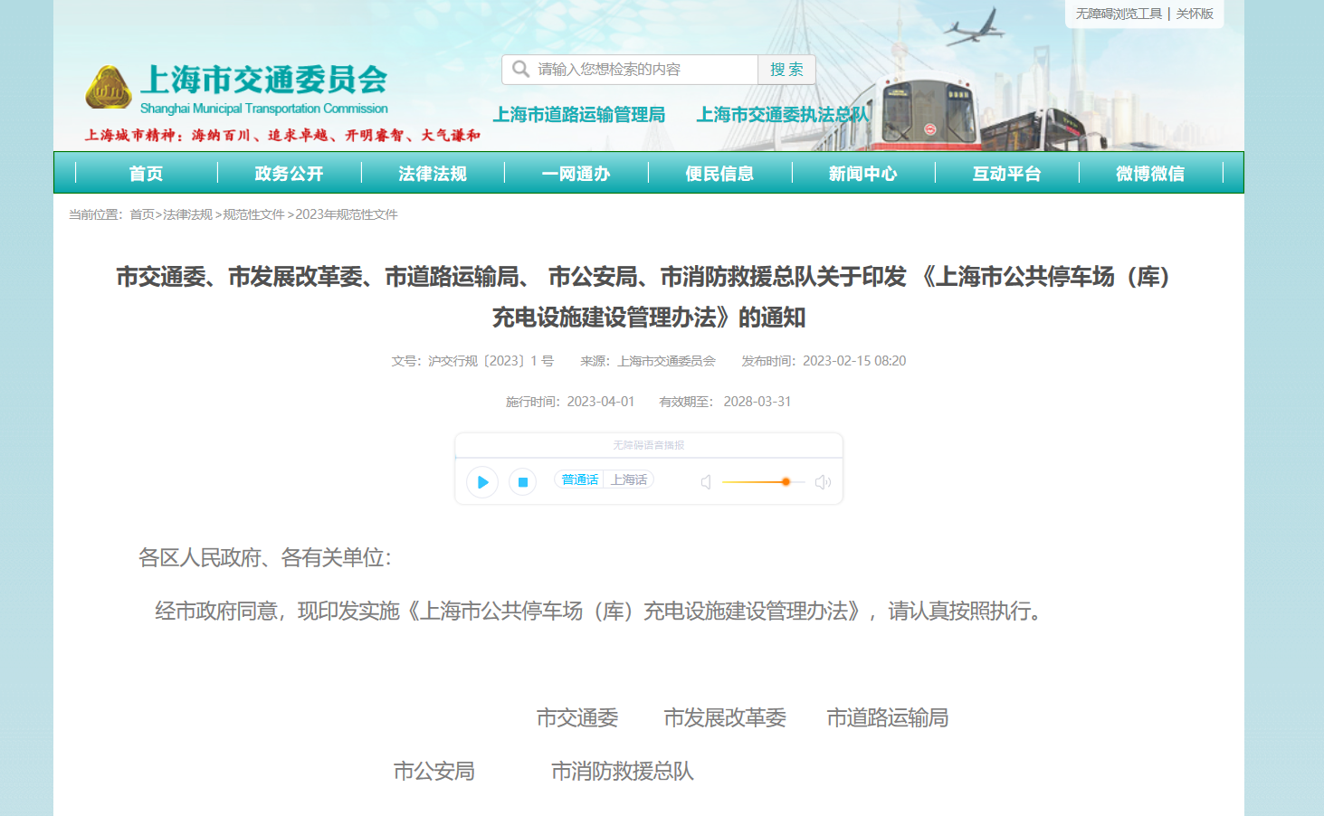Screen dimensions: 1324x816
Task: Click the Shanghai Transportation Commission emblem logo
Action: (109, 88)
